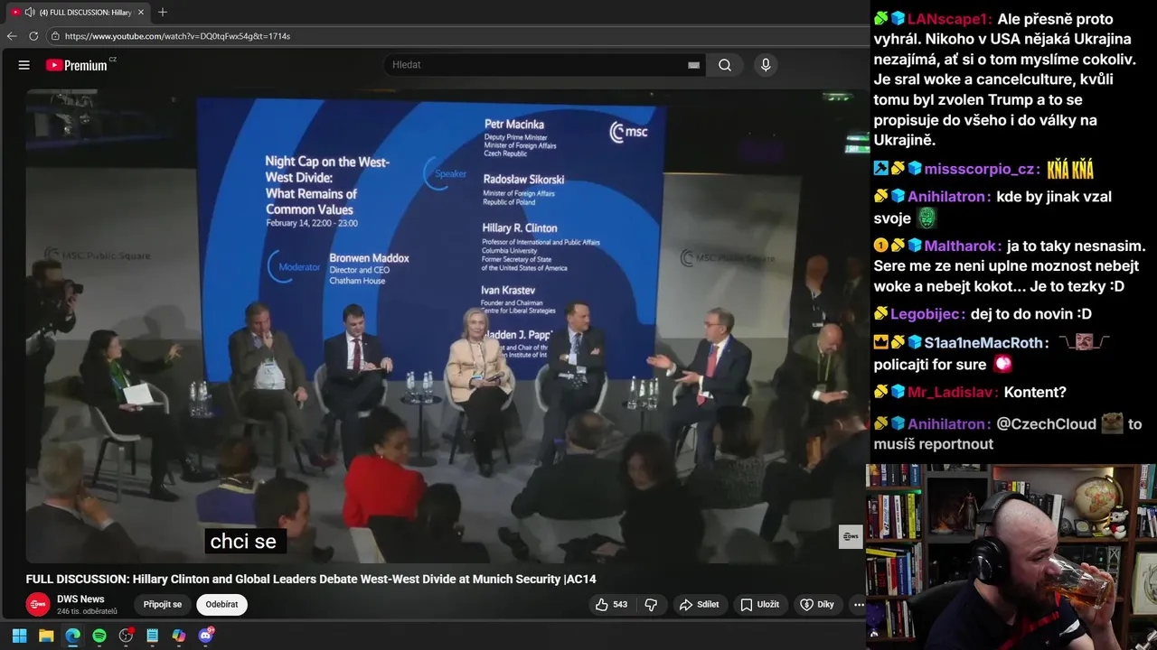The image size is (1157, 650).
Task: Click the search magnifier button
Action: pos(725,65)
